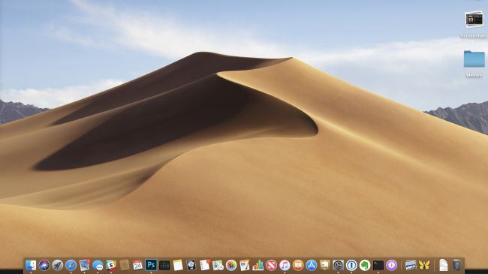Open Mail stamp icon with badge
The image size is (488, 274).
pos(84,265)
